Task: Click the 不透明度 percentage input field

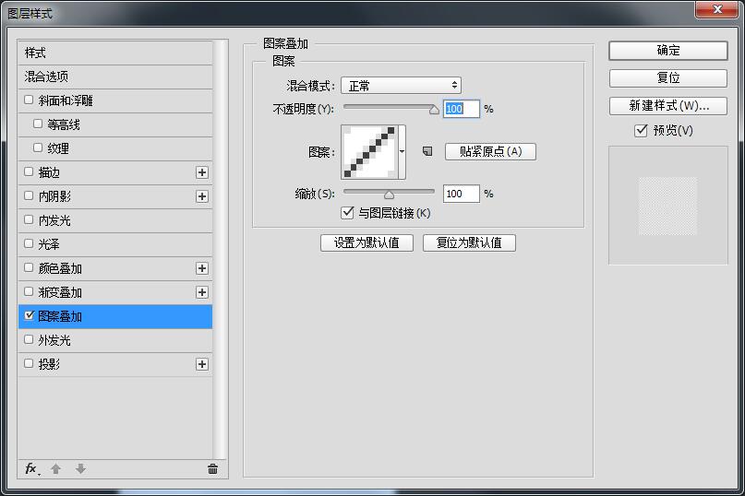Action: [x=462, y=109]
